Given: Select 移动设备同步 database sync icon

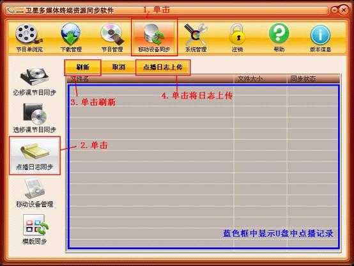Looking at the screenshot, I should tap(154, 34).
